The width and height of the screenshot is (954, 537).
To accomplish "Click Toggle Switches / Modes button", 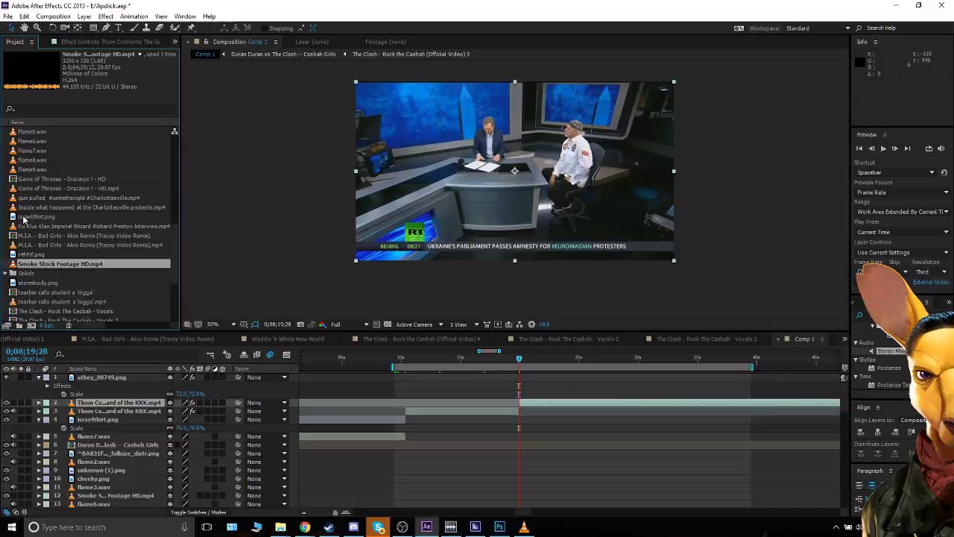I will pos(198,512).
